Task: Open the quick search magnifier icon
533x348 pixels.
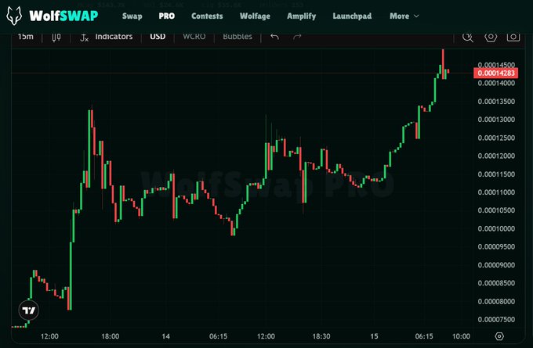Action: [468, 37]
